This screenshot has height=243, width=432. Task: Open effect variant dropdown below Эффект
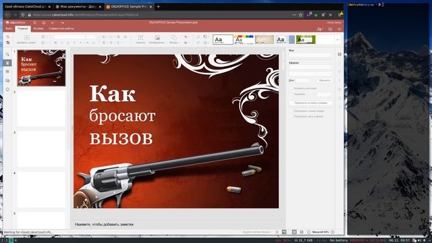310,74
